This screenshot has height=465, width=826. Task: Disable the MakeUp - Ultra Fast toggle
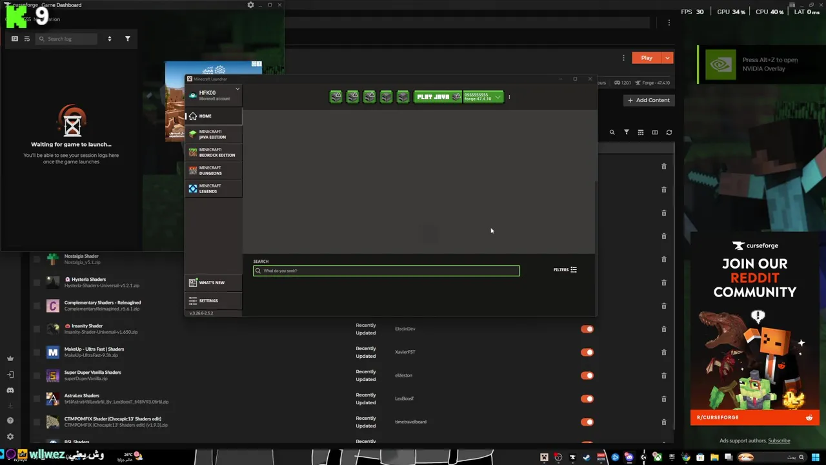coord(587,353)
